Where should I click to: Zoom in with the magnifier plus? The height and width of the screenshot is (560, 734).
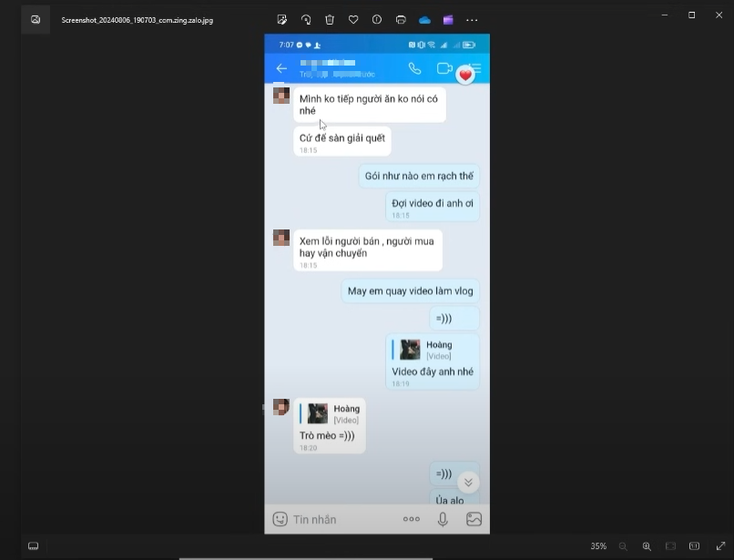(x=647, y=546)
